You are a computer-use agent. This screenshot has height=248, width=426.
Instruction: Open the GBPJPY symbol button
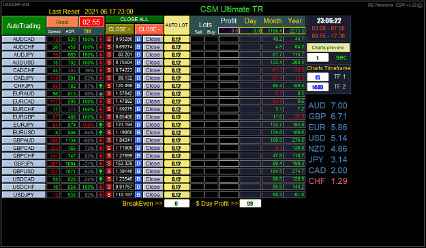[24, 164]
